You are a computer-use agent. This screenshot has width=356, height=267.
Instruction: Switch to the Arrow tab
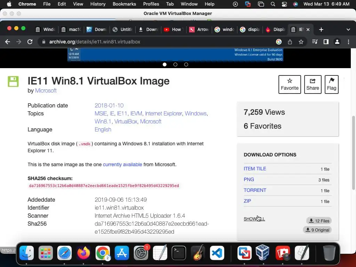199,30
